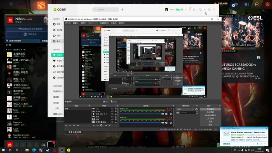Toggle visibility of video capture device source

(x=112, y=122)
